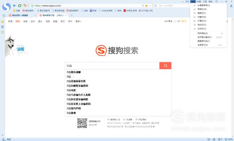The image size is (234, 141).
Task: Expand 网页缩放(Z) submenu
Action: [x=208, y=33]
